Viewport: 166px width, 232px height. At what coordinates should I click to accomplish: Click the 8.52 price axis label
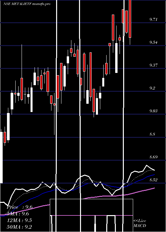coord(153,180)
